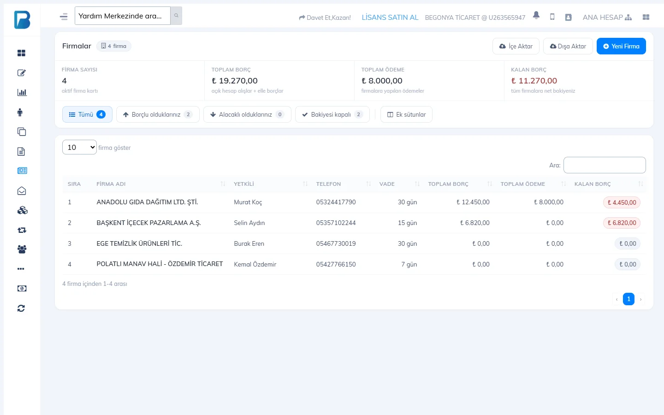Viewport: 664px width, 415px height.
Task: Open the bar chart reports icon in sidebar
Action: point(22,92)
